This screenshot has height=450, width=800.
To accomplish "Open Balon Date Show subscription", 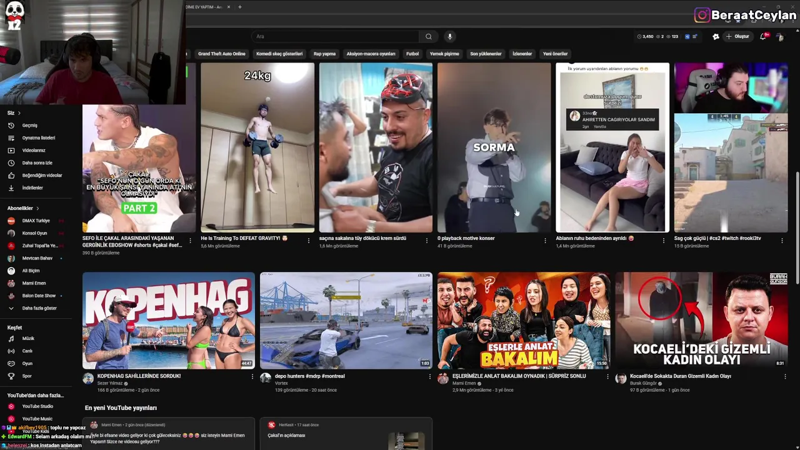I will click(x=39, y=296).
